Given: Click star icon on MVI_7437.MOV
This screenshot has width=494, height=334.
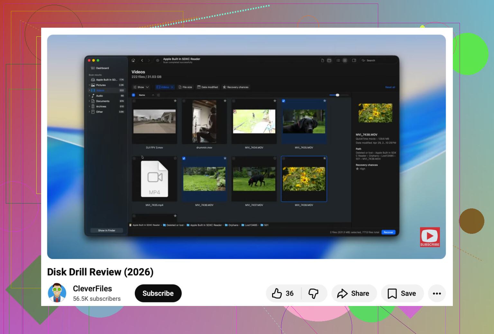Looking at the screenshot, I should (275, 158).
